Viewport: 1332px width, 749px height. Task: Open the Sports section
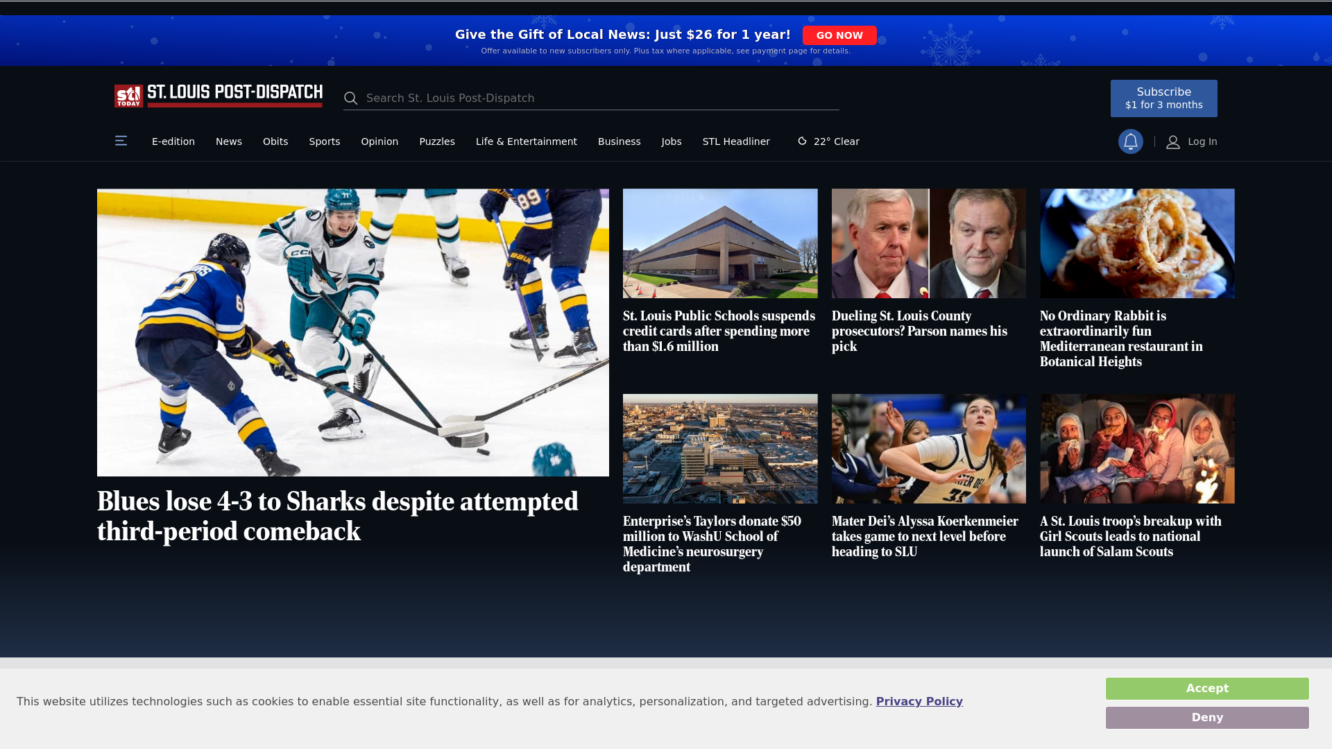coord(325,141)
